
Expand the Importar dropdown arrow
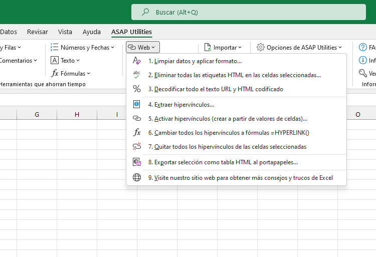point(240,48)
